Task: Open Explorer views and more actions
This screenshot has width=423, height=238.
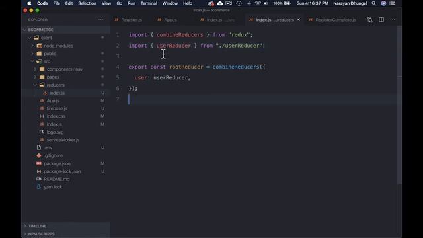Action: click(x=100, y=20)
